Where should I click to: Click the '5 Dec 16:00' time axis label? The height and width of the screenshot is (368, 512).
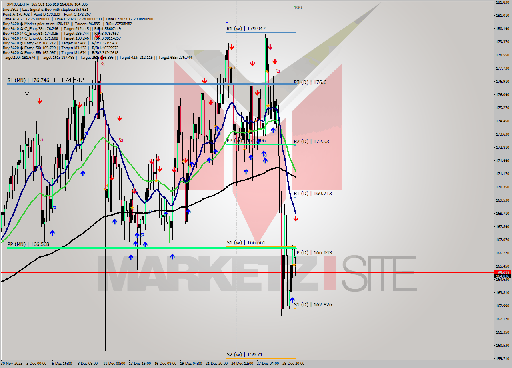pyautogui.click(x=62, y=364)
